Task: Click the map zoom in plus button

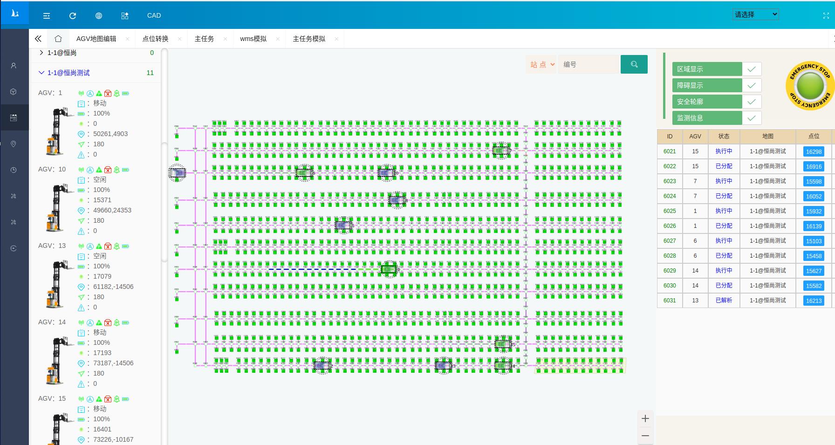Action: (645, 418)
